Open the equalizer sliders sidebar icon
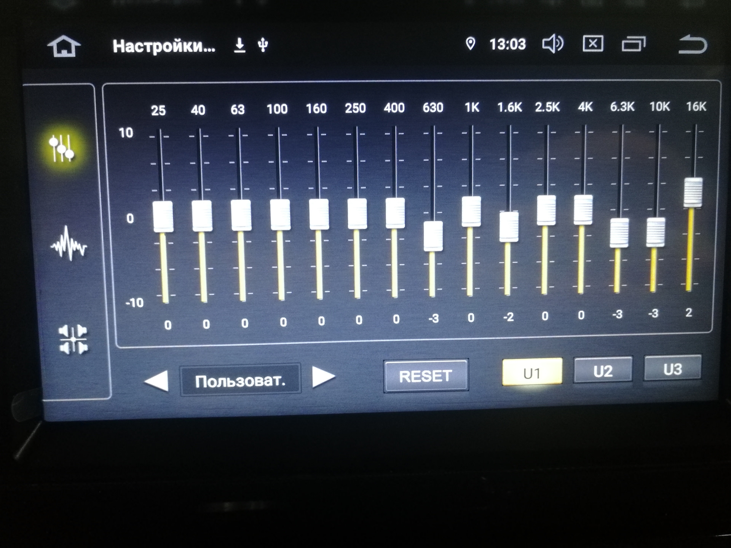The width and height of the screenshot is (731, 548). pyautogui.click(x=62, y=148)
